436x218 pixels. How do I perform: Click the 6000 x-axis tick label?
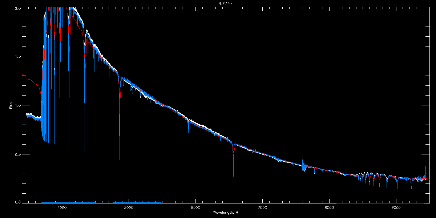pos(195,207)
